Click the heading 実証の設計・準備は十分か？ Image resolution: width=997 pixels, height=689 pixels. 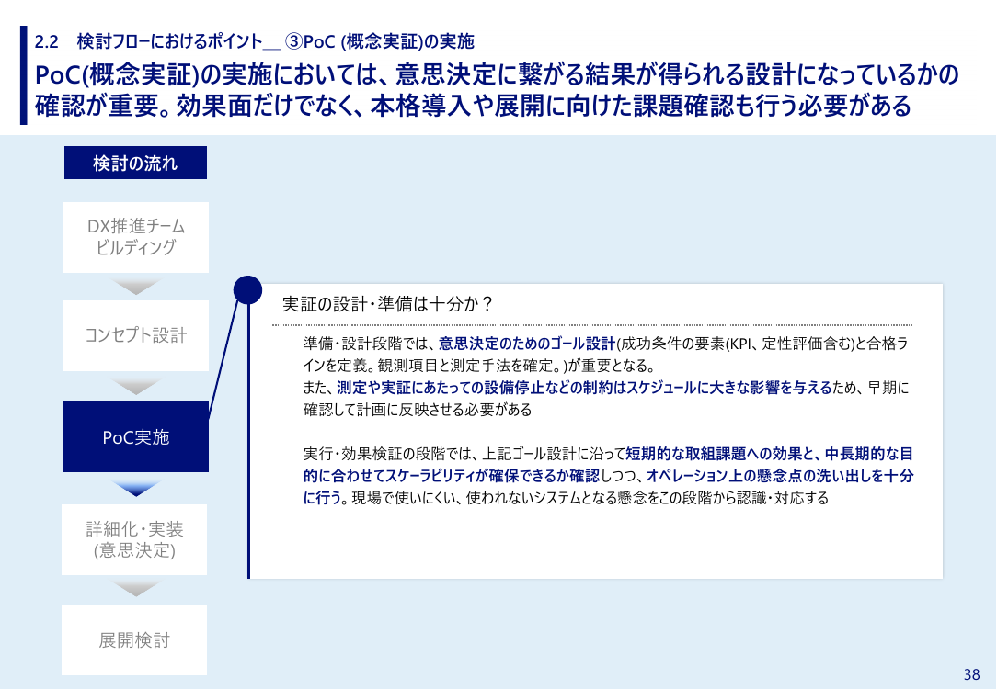click(x=387, y=304)
